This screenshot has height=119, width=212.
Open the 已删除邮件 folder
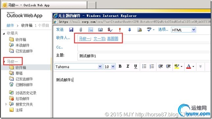click(24, 85)
